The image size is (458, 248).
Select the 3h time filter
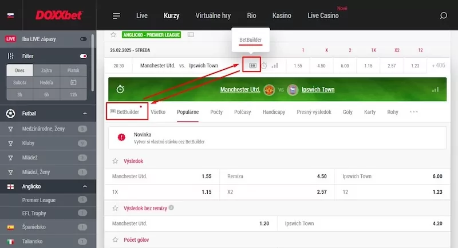tap(20, 94)
